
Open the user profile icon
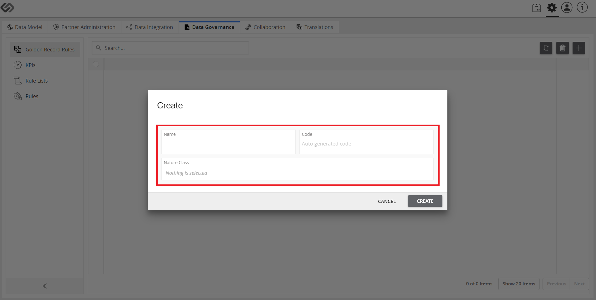tap(567, 7)
